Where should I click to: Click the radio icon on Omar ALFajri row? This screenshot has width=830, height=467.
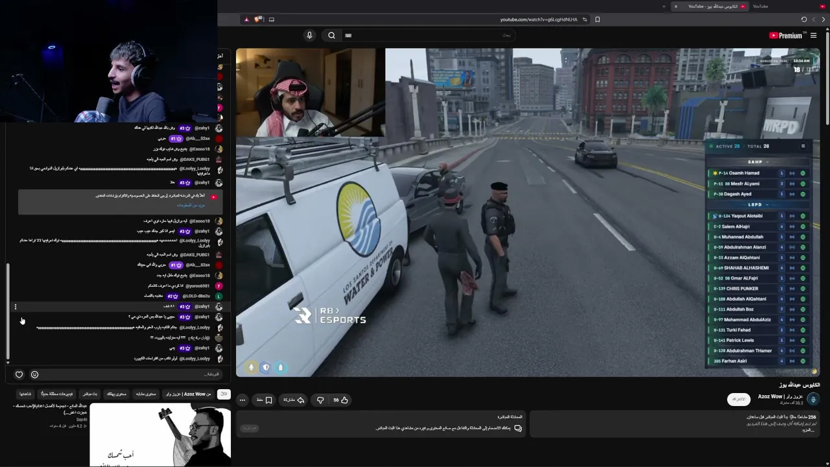point(792,278)
